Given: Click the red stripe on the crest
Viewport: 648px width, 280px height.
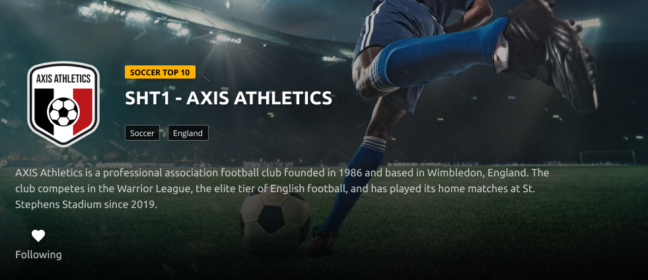Looking at the screenshot, I should pos(83,111).
